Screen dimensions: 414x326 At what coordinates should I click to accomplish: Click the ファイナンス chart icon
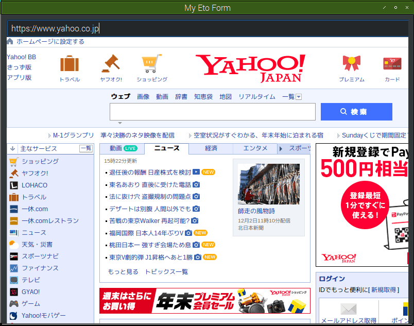13,268
